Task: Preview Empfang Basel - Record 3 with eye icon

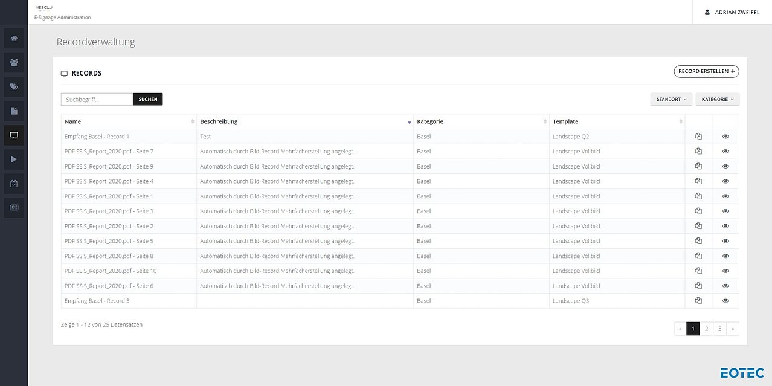Action: coord(725,301)
